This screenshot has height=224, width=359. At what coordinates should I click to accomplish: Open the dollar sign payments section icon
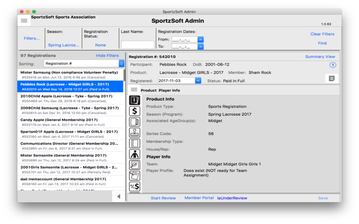pyautogui.click(x=135, y=111)
